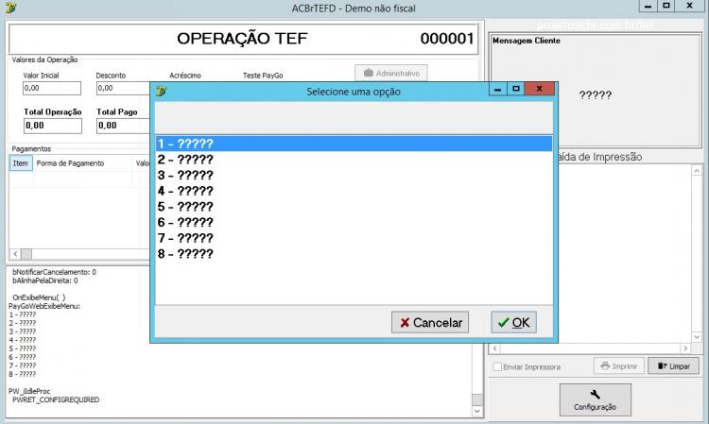The width and height of the screenshot is (709, 424).
Task: Select option '8 - ?????' in the dialog list
Action: (x=354, y=254)
